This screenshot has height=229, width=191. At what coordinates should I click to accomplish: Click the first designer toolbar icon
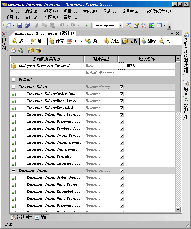pyautogui.click(x=13, y=50)
